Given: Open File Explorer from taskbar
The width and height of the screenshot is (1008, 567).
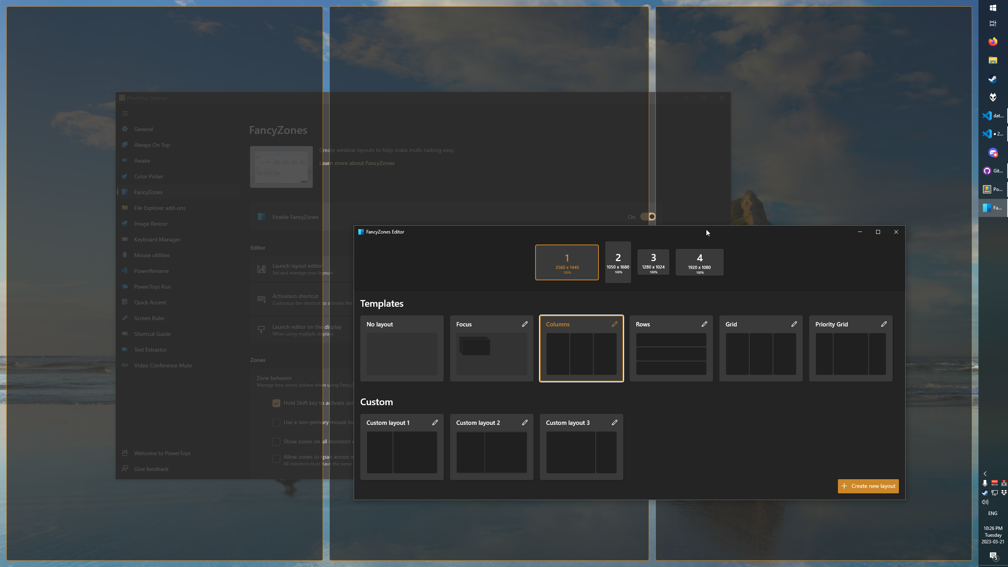Looking at the screenshot, I should click(993, 60).
